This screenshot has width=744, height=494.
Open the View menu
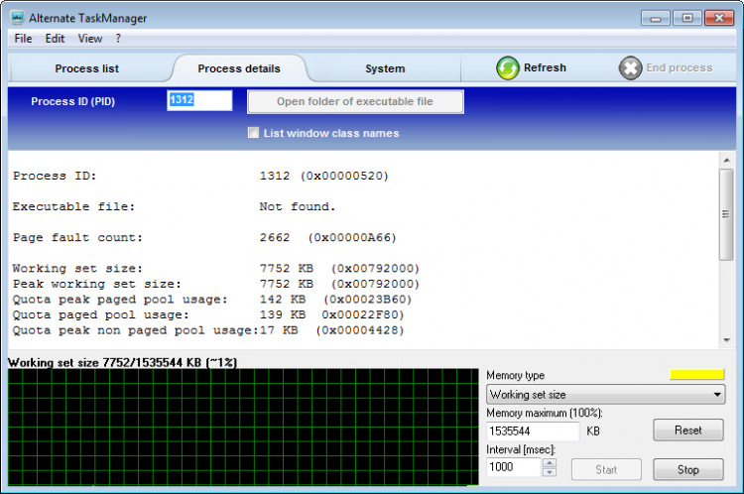(89, 39)
